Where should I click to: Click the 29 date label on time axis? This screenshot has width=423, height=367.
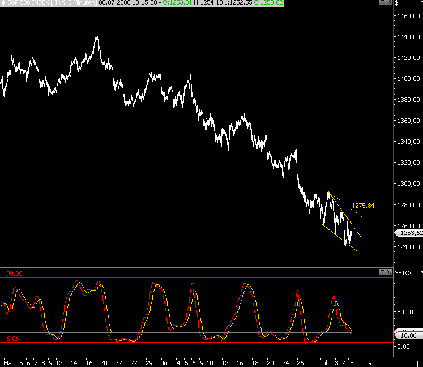pos(149,363)
